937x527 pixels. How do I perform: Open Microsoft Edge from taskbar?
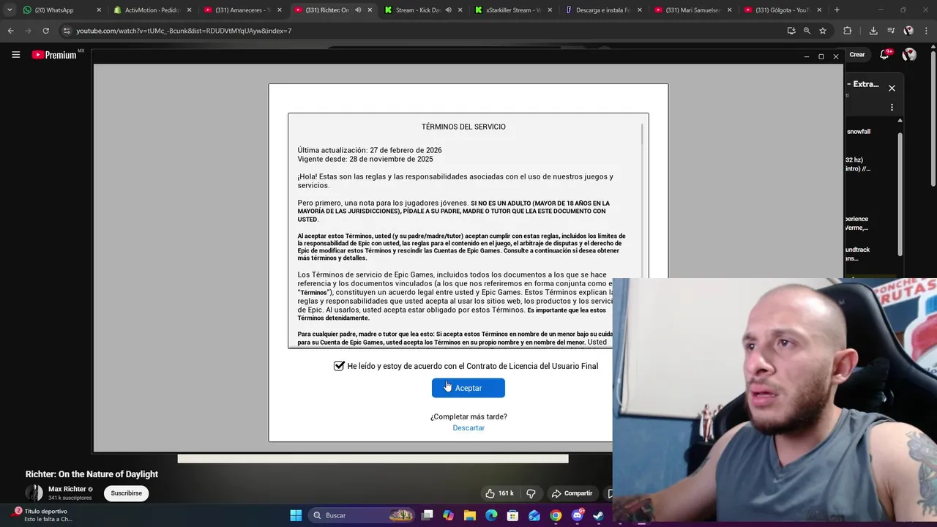click(492, 515)
